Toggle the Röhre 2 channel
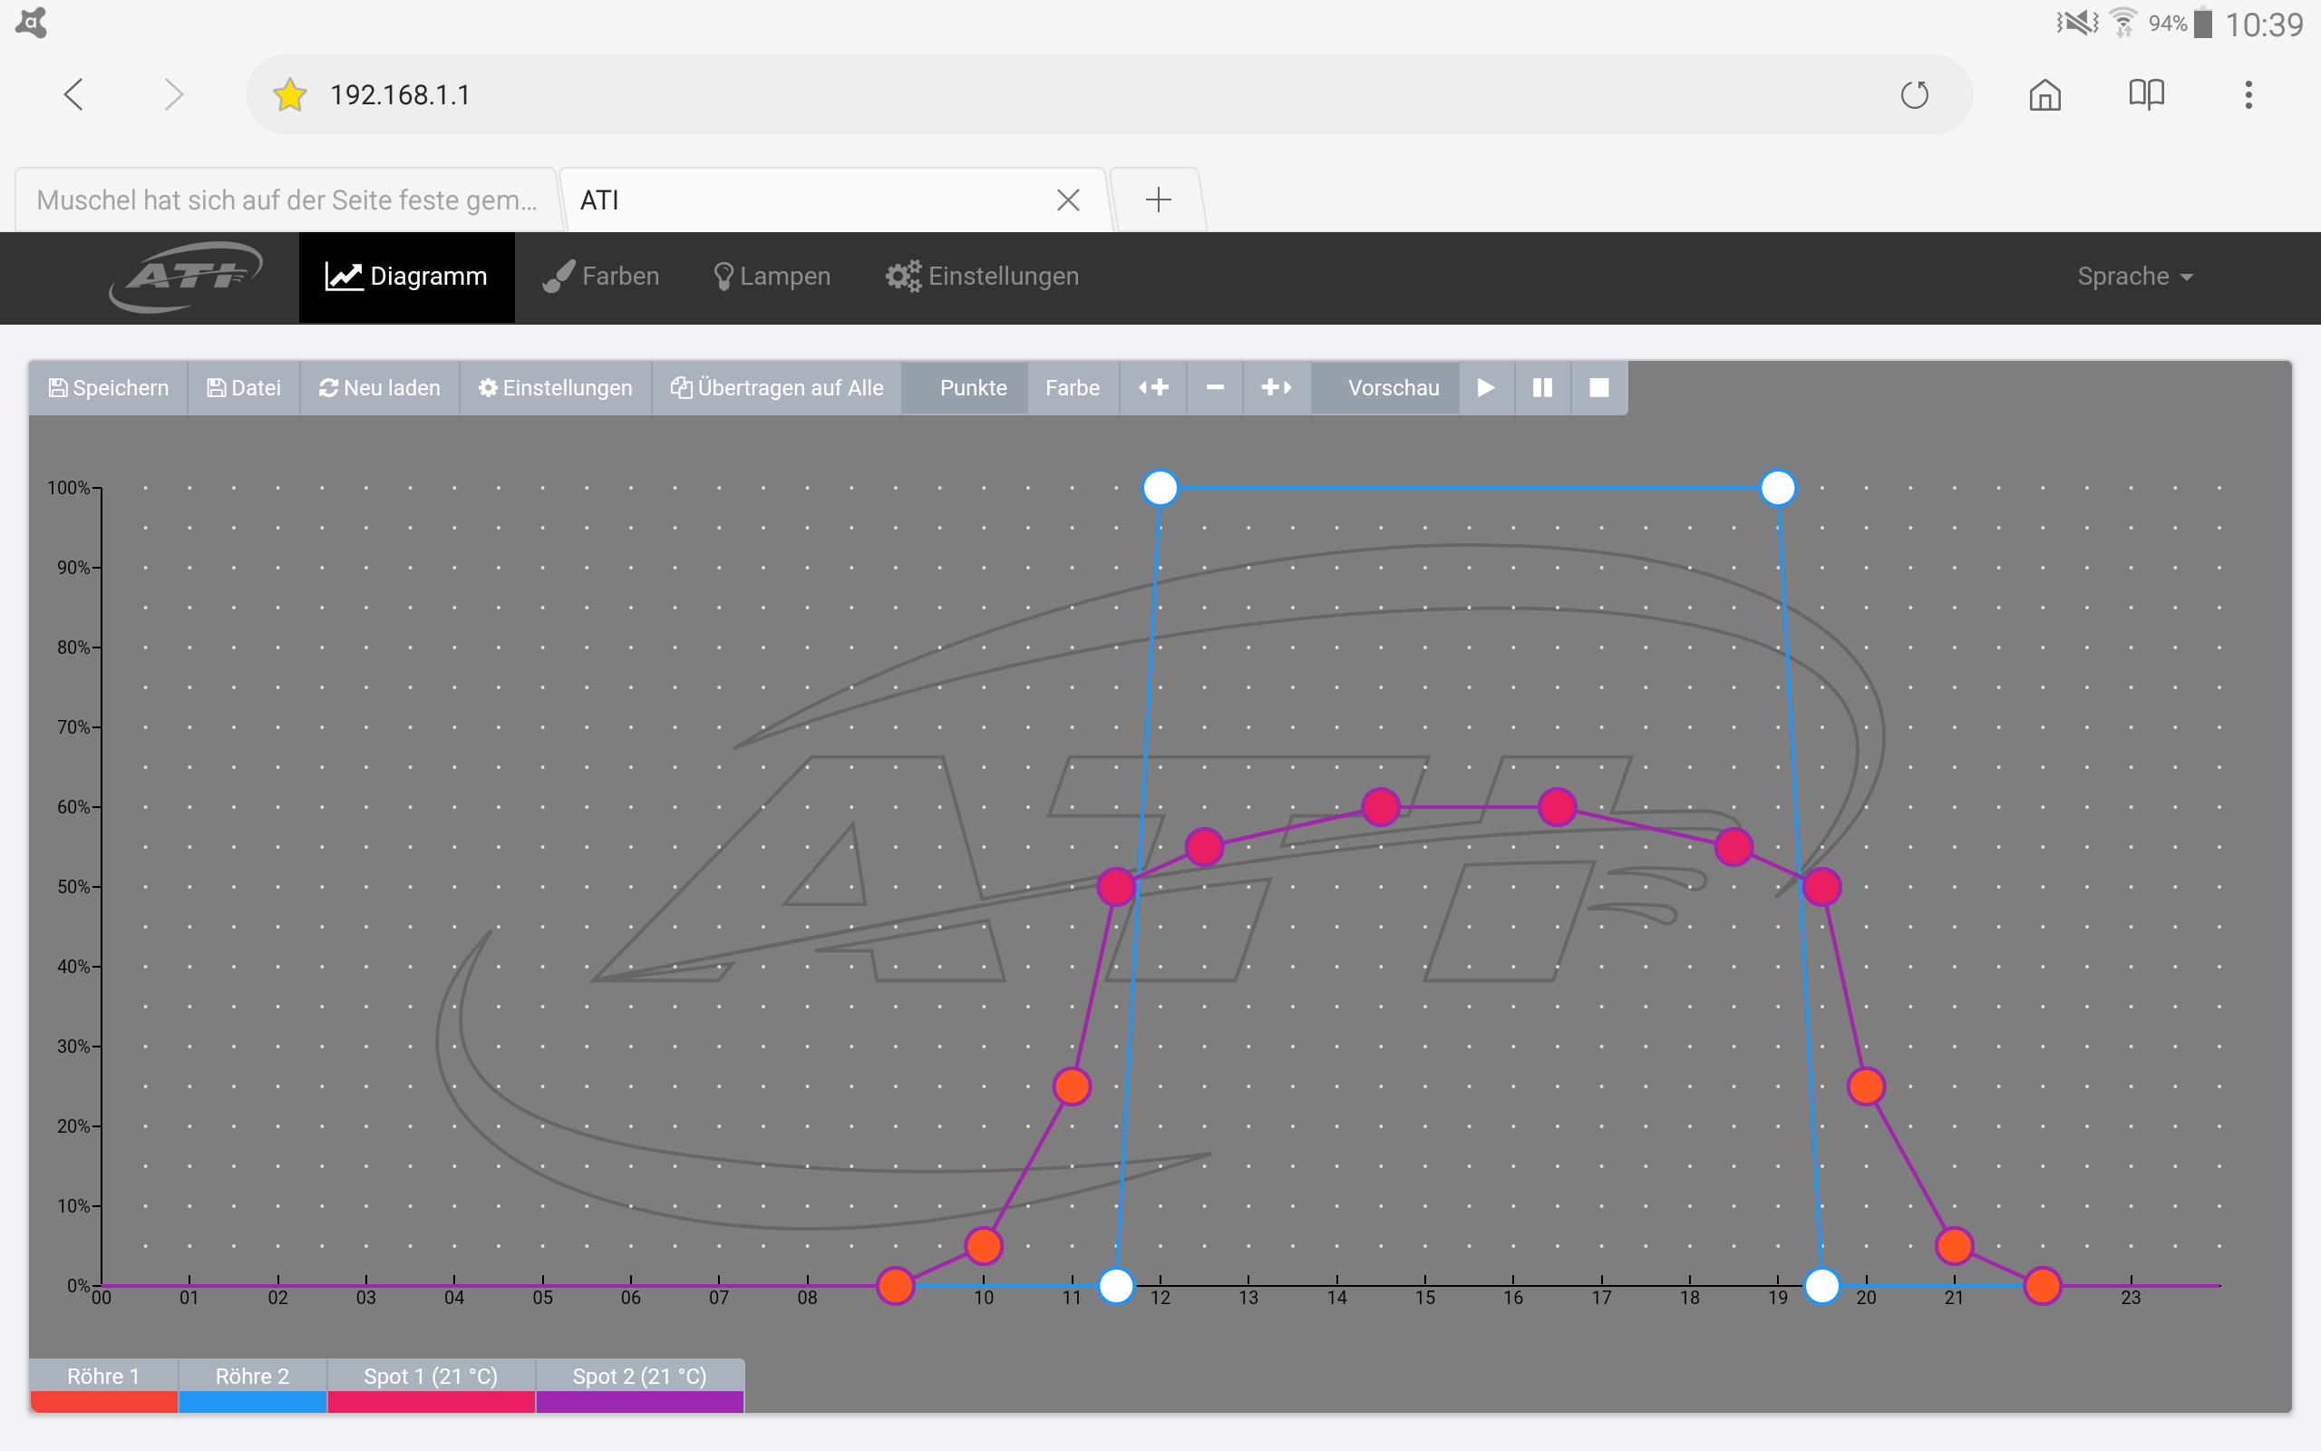Viewport: 2321px width, 1451px height. 252,1376
